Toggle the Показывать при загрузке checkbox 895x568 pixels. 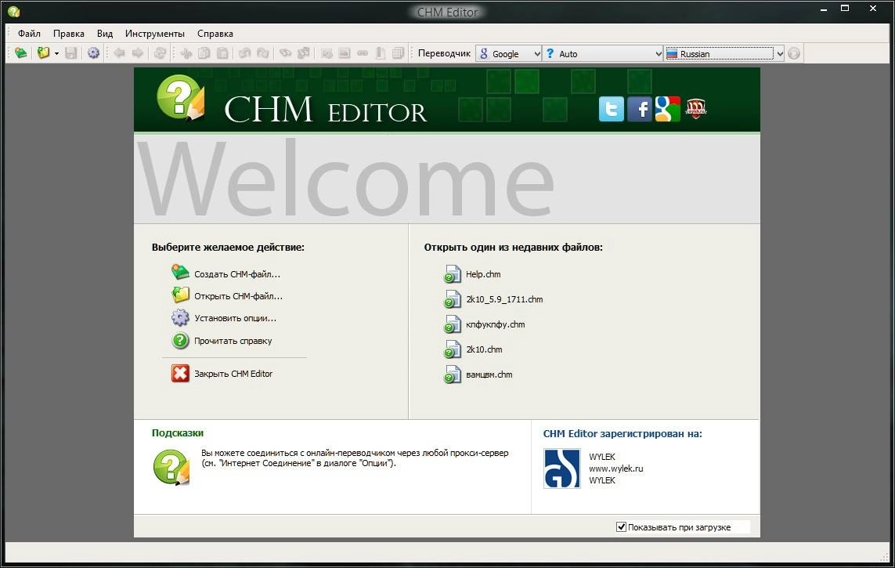pos(621,527)
